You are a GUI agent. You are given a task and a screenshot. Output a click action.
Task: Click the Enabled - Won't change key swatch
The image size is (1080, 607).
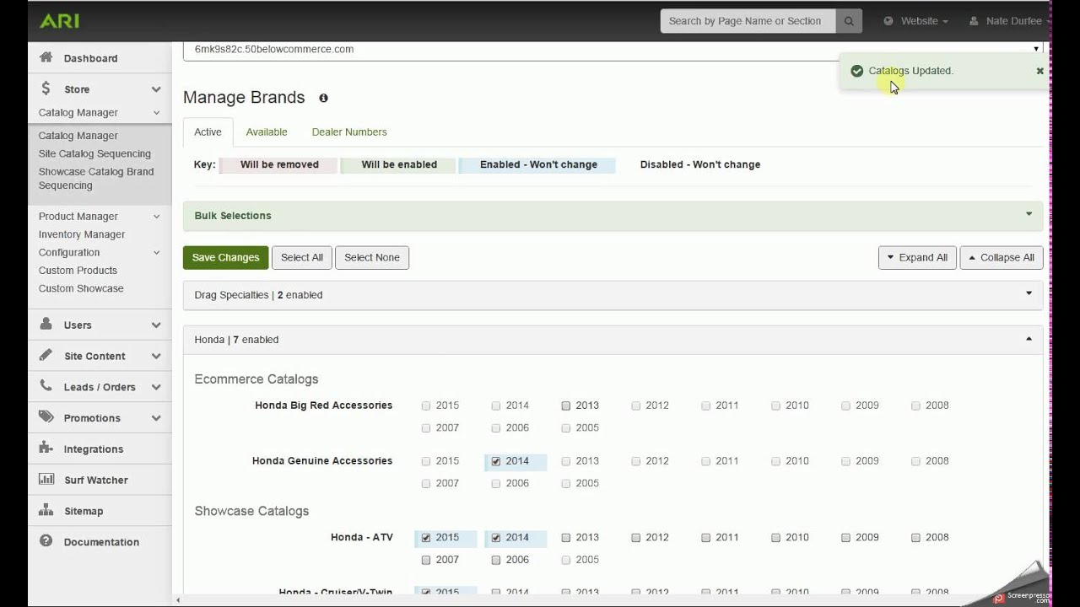[538, 164]
